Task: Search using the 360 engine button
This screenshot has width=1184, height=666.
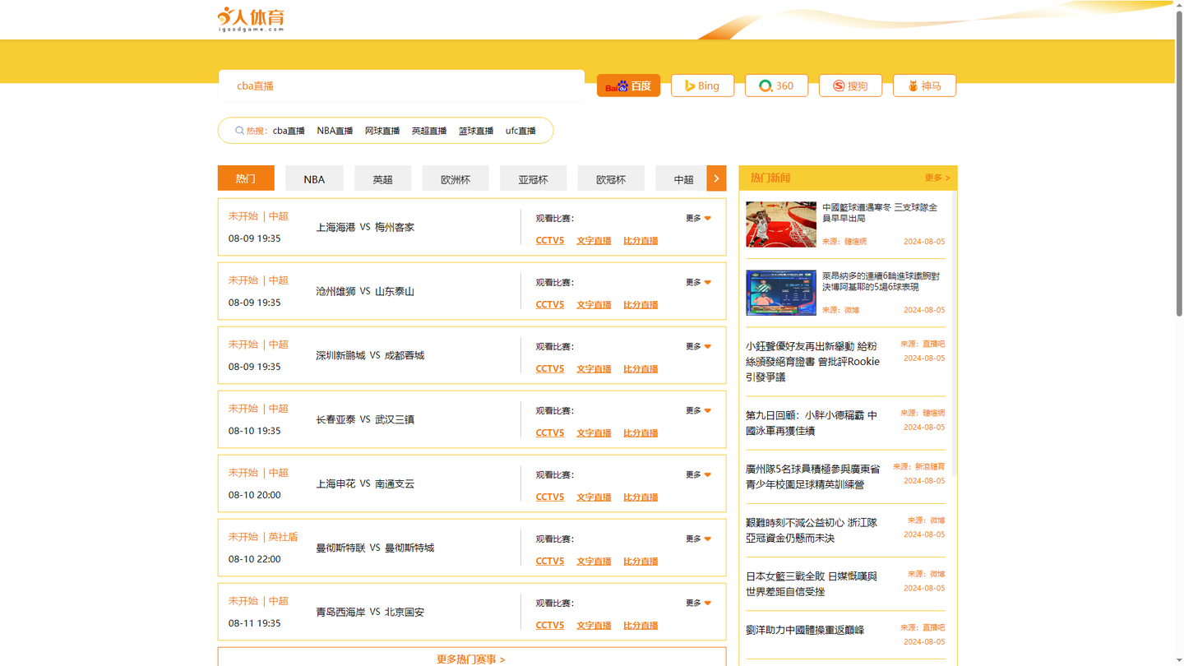Action: (x=776, y=86)
